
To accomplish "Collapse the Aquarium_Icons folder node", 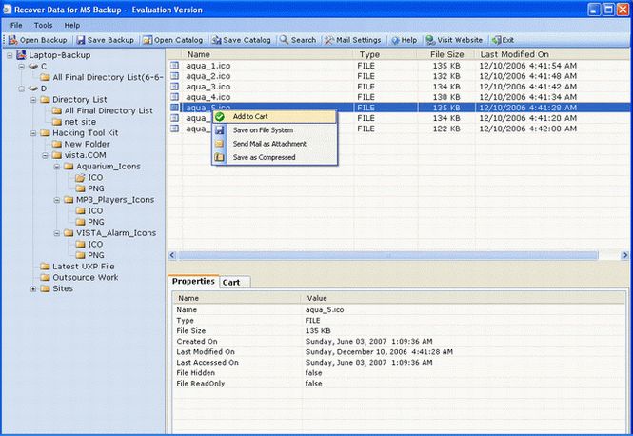I will point(57,166).
